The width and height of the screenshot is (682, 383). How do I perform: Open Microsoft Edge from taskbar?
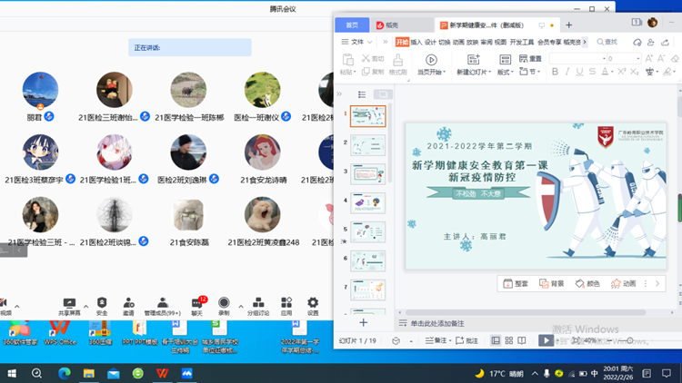65,373
